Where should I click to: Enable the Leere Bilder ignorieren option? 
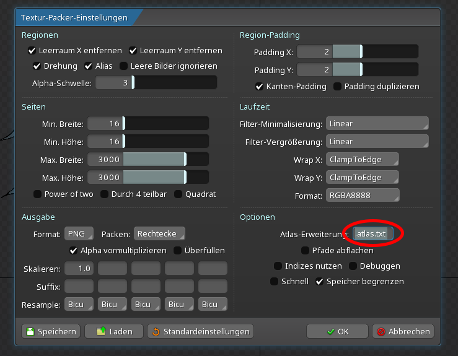pos(124,66)
